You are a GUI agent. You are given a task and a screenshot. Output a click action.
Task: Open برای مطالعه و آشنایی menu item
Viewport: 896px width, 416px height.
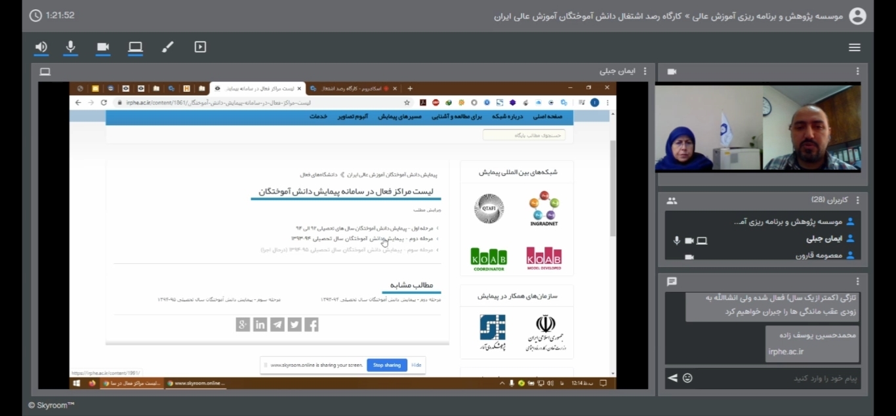click(x=457, y=116)
